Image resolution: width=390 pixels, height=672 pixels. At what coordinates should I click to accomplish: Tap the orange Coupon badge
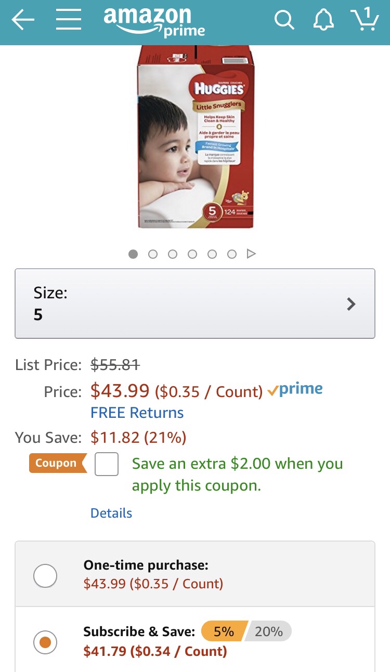56,463
